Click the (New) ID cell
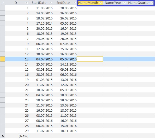 click(x=17, y=136)
